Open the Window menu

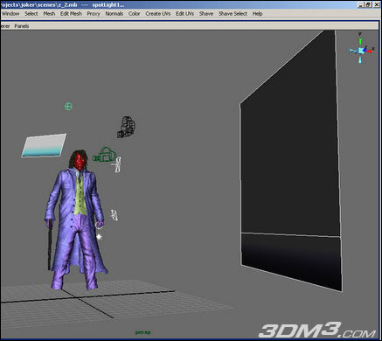tap(10, 14)
